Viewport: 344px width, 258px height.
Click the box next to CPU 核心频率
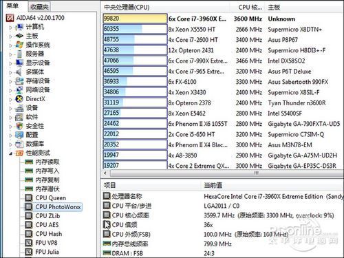[x=107, y=215]
